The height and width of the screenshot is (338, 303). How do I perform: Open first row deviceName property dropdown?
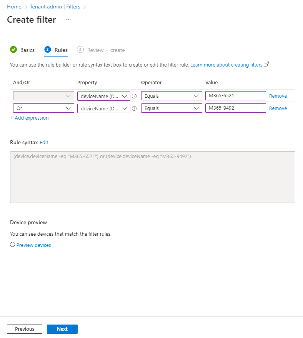tap(104, 96)
